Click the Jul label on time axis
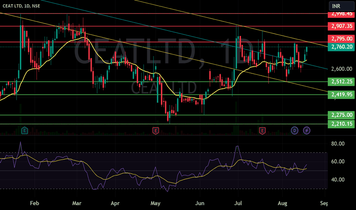This screenshot has height=210, width=356. 238,203
